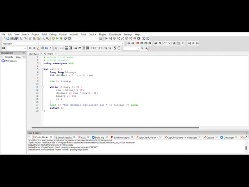
Task: Click the Paste clipboard icon
Action: [38, 39]
